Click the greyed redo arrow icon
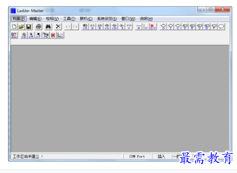 click(75, 26)
